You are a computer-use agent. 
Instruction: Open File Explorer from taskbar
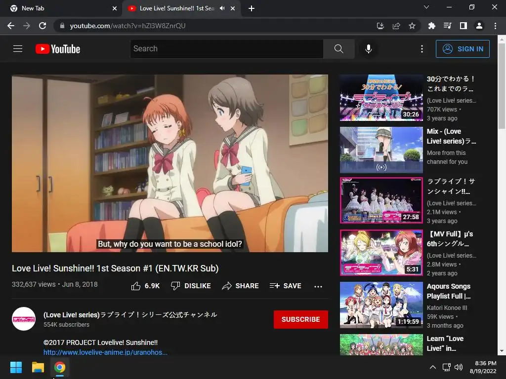pyautogui.click(x=38, y=367)
